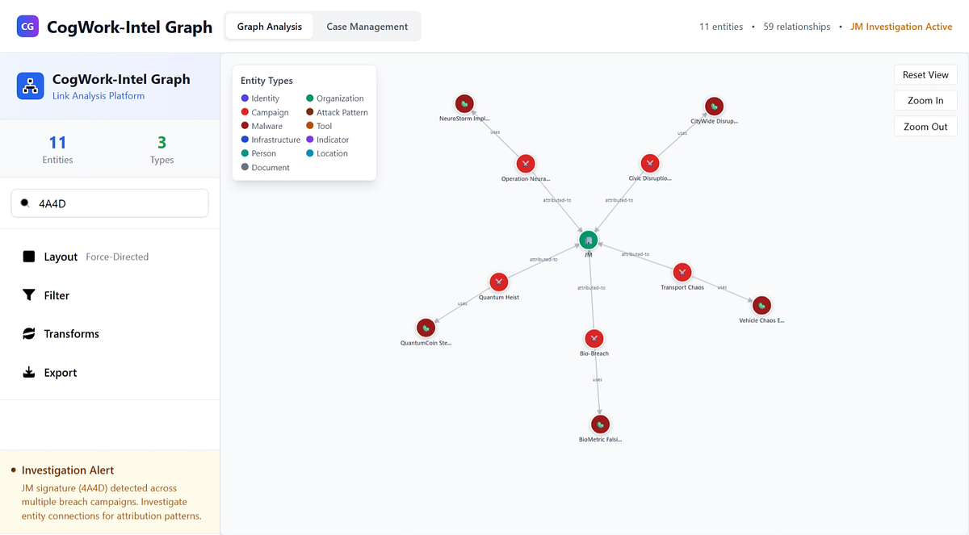This screenshot has height=535, width=969.
Task: Click the Reset View button
Action: [x=925, y=75]
